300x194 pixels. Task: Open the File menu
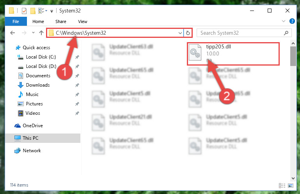pos(16,21)
